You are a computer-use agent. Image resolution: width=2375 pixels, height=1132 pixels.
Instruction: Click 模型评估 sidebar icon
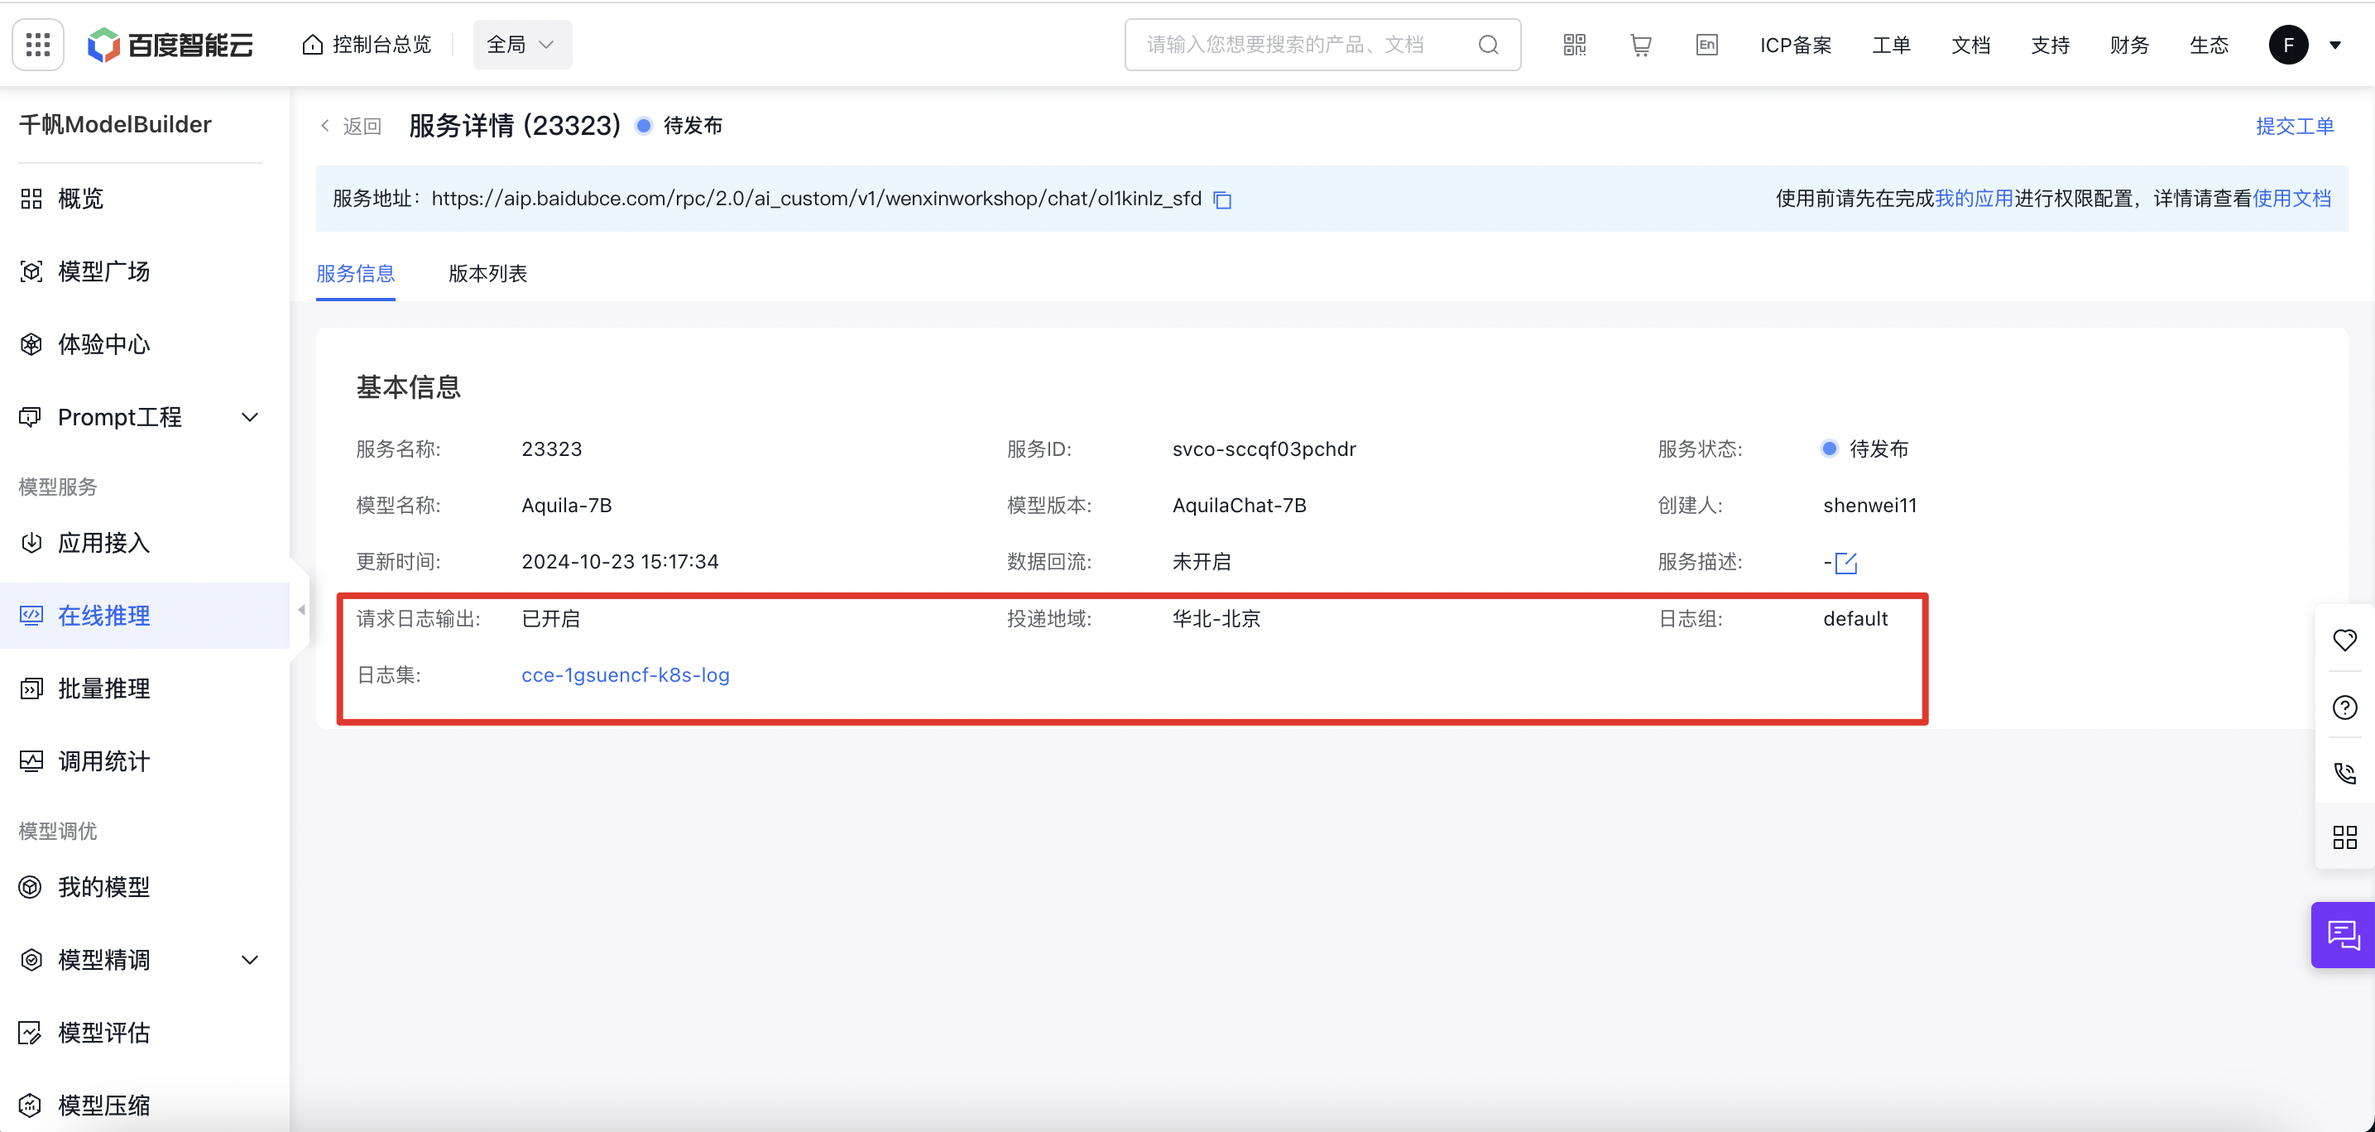31,1033
